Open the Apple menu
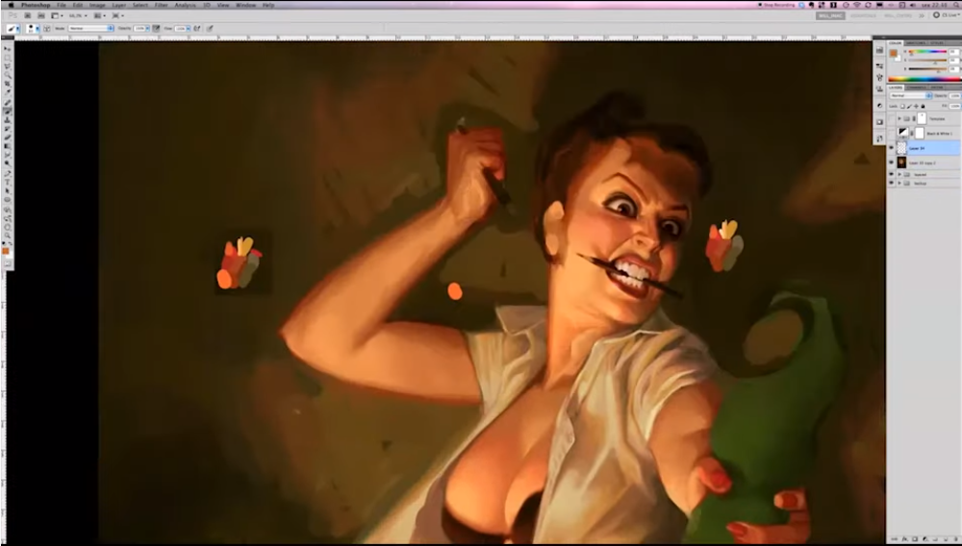This screenshot has width=962, height=546. 11,5
